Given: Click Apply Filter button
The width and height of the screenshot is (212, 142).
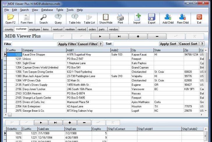Looking at the screenshot, I should click(x=67, y=44).
